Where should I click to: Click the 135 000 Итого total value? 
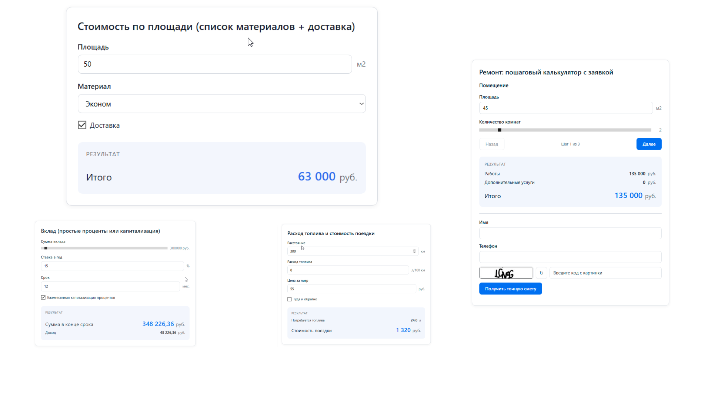pyautogui.click(x=628, y=196)
